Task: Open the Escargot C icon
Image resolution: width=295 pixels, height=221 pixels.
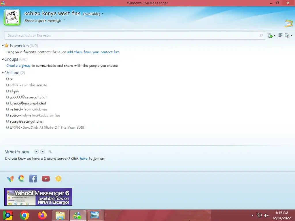Action: coord(21,178)
